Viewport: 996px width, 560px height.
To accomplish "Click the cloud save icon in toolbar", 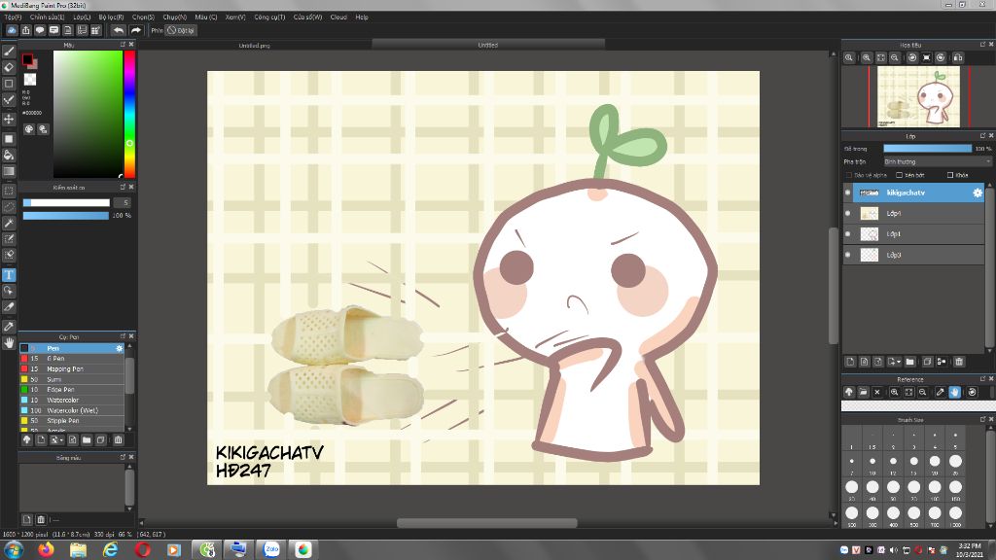I will pyautogui.click(x=12, y=30).
